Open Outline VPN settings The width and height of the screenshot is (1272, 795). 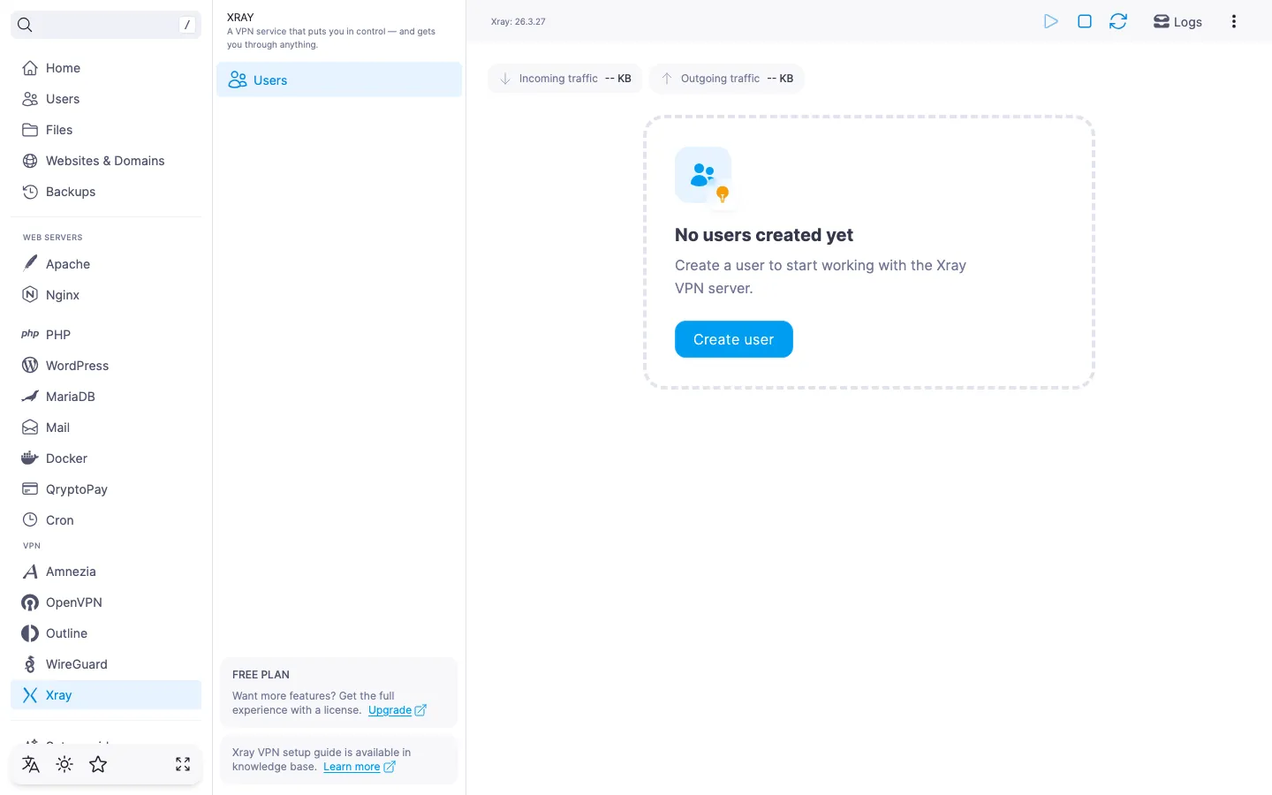pyautogui.click(x=106, y=633)
